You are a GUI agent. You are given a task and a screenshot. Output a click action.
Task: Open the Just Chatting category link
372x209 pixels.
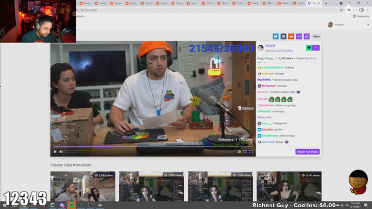[x=284, y=51]
